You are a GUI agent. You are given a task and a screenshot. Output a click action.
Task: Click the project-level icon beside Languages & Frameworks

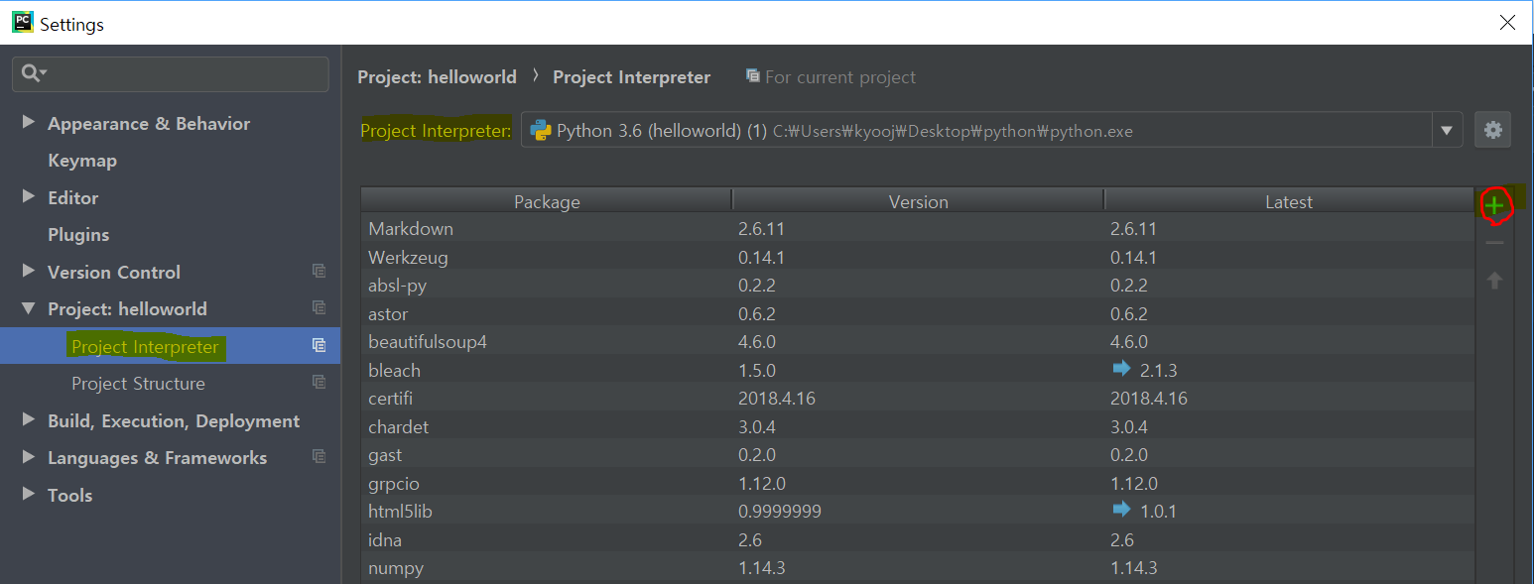(x=319, y=457)
